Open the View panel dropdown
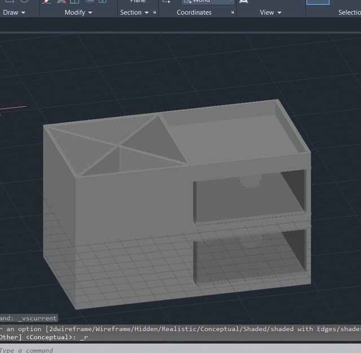Image resolution: width=361 pixels, height=353 pixels. pyautogui.click(x=271, y=12)
